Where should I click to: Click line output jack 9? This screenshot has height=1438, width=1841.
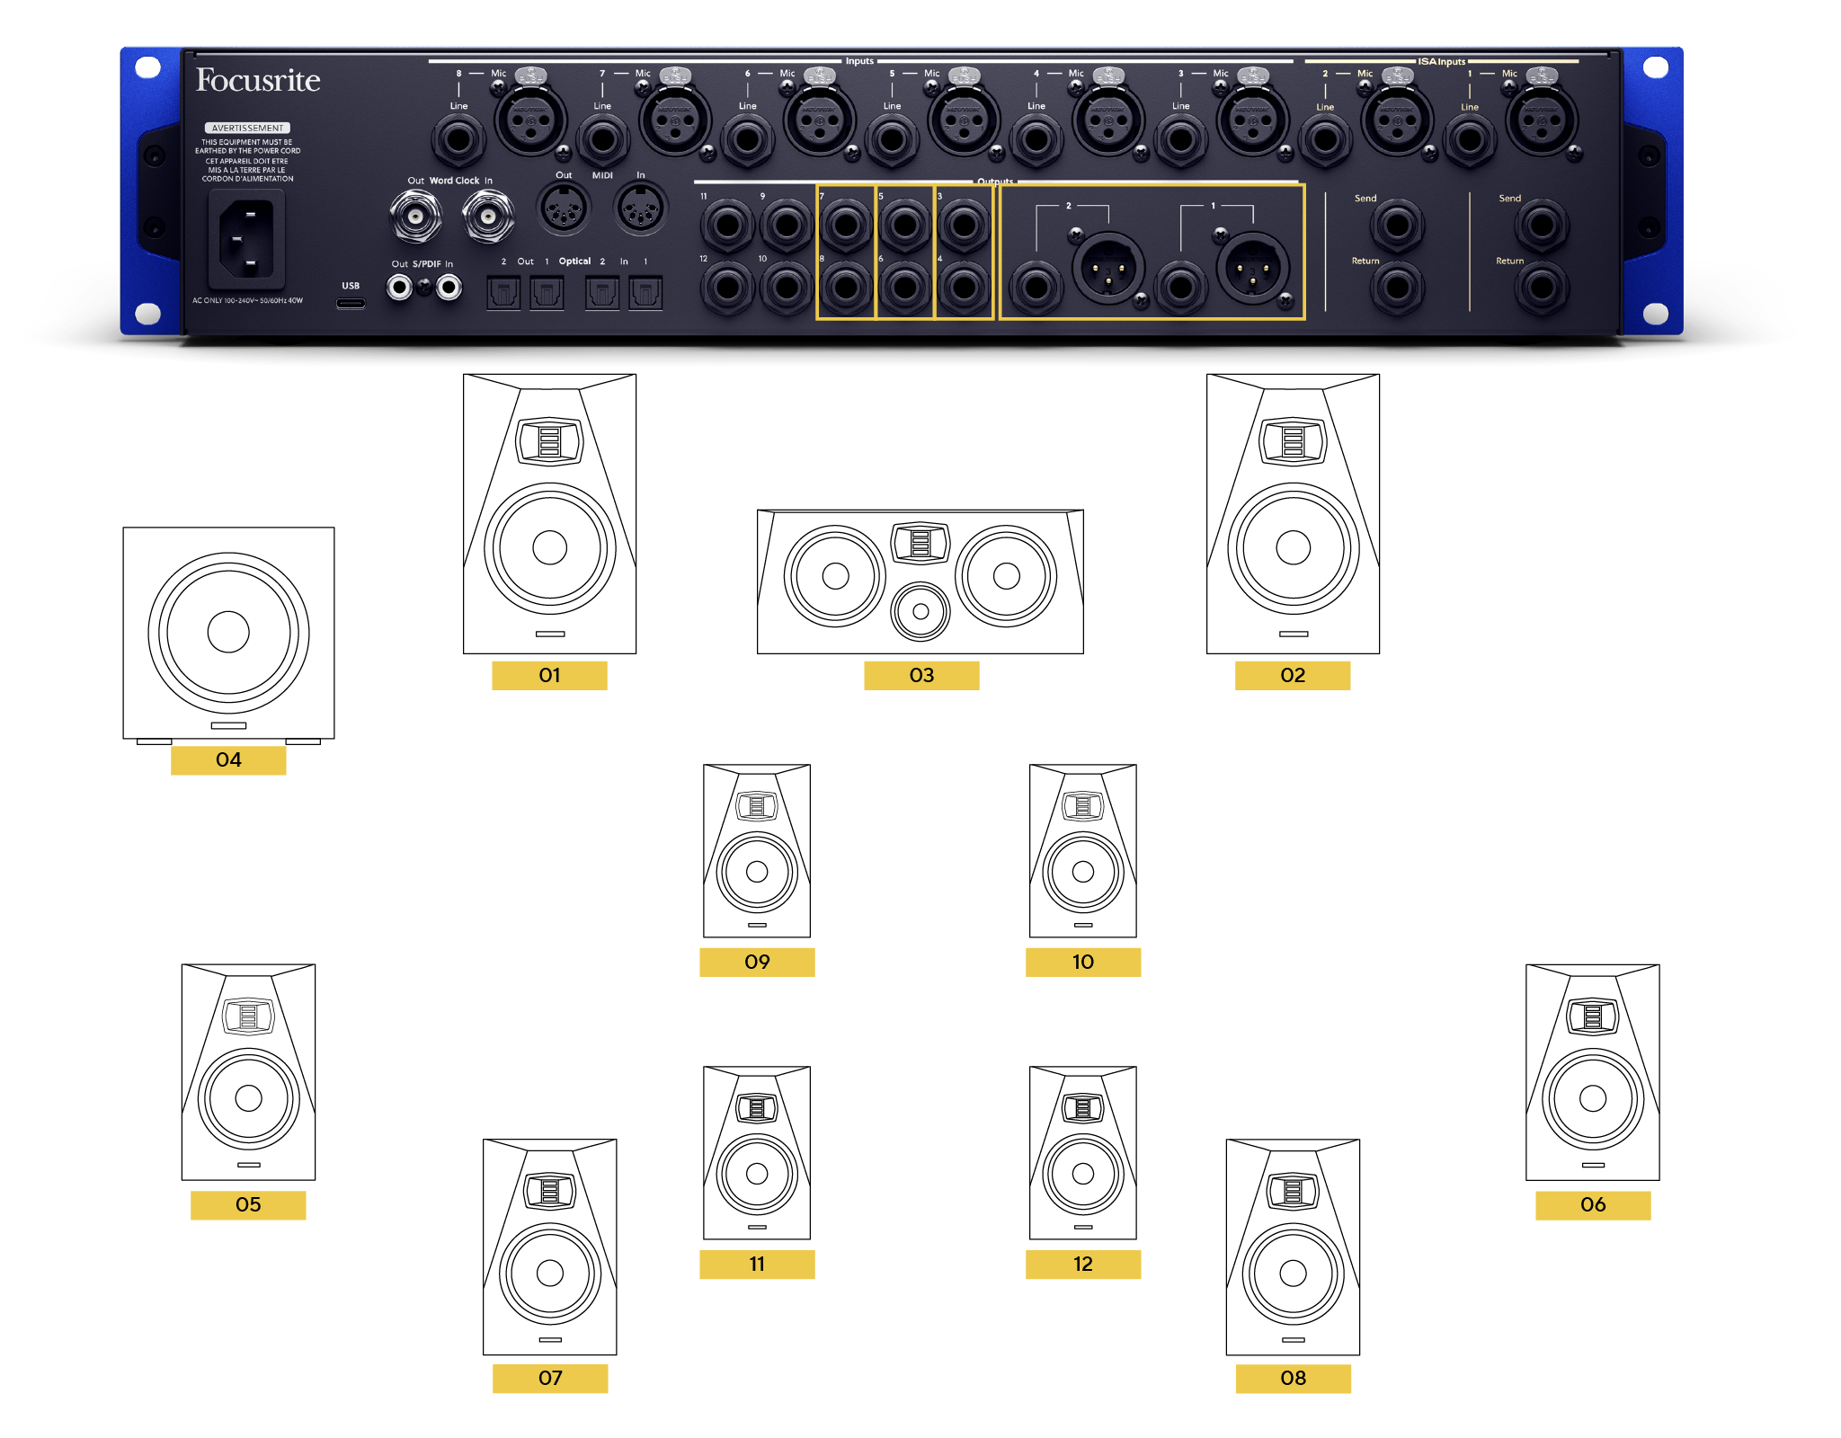point(787,226)
